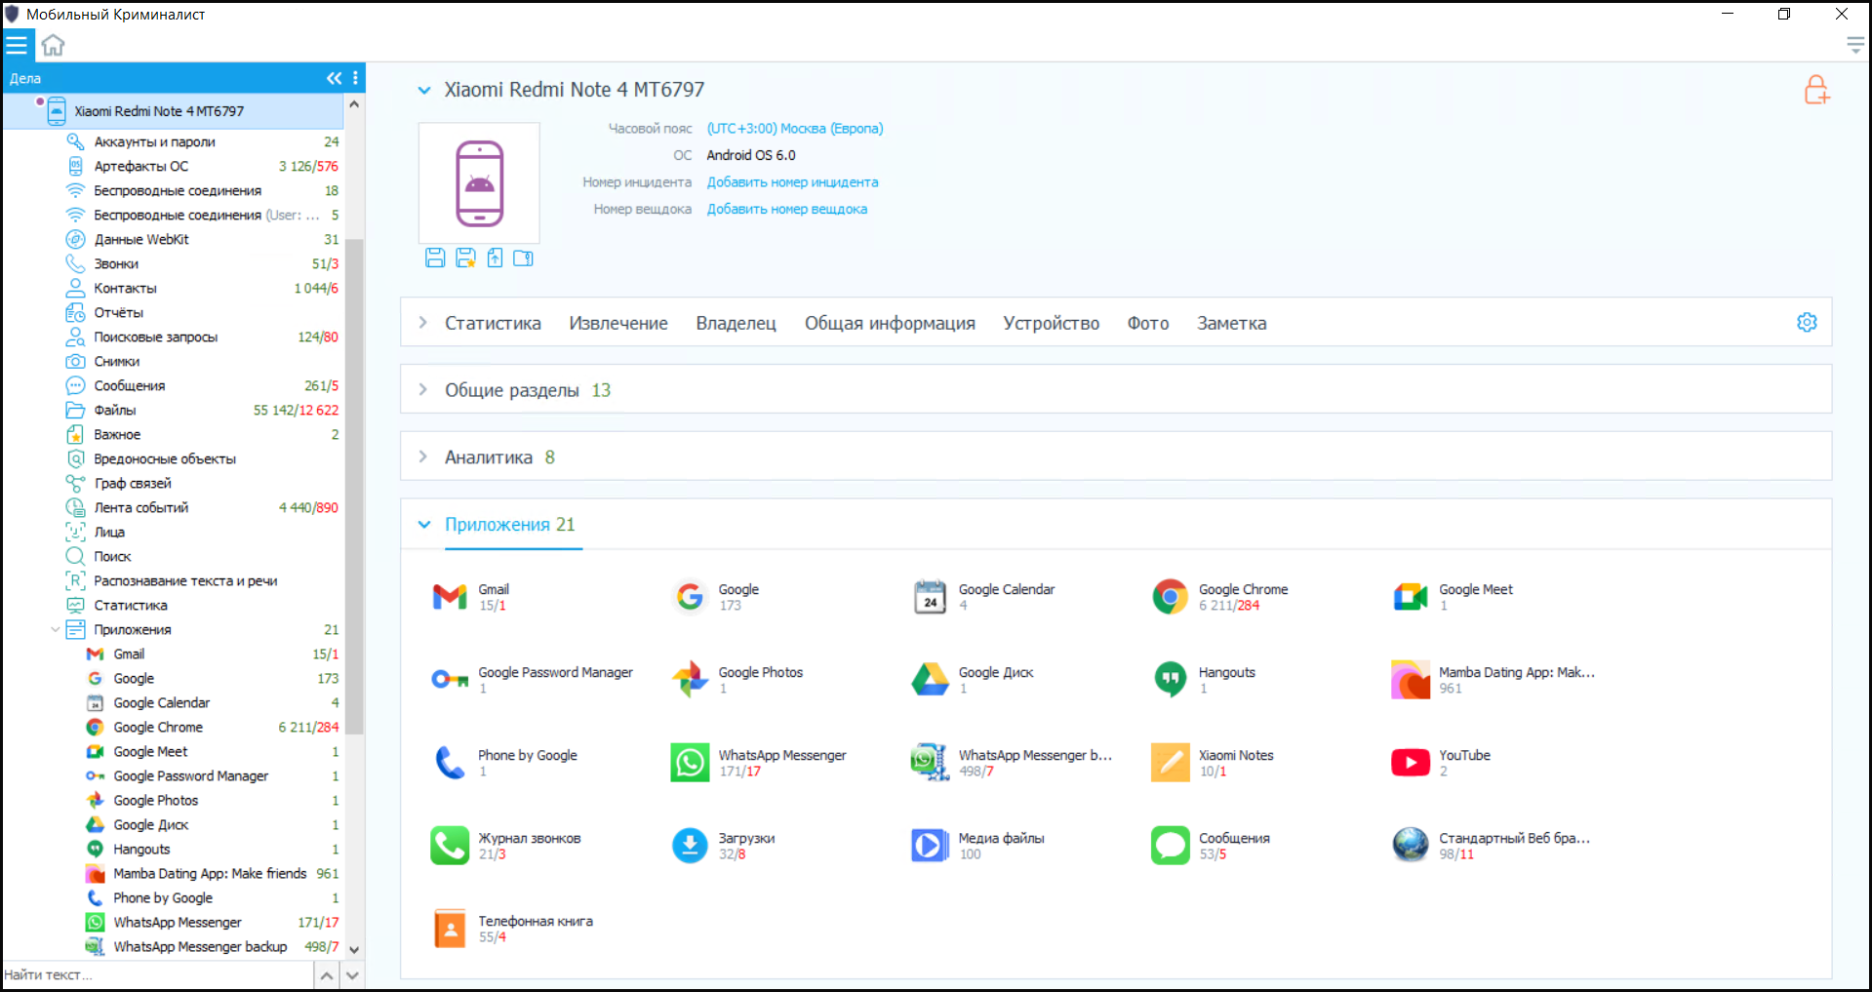Switch to the Статистика tab
Screen dimensions: 1872x992
tap(493, 323)
